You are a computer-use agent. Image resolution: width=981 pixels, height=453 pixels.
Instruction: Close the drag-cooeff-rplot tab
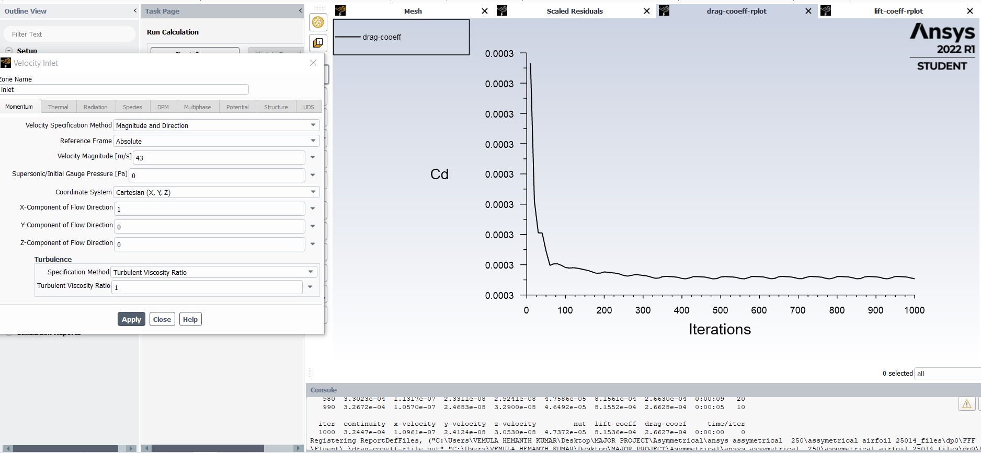click(x=808, y=11)
